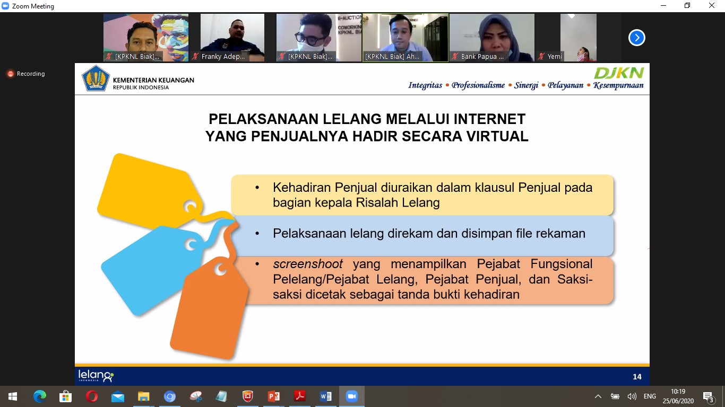Open File Explorer from the taskbar

click(x=144, y=396)
